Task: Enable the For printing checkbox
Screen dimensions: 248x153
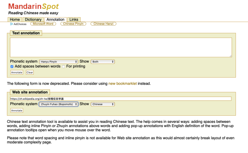Action: click(64, 66)
